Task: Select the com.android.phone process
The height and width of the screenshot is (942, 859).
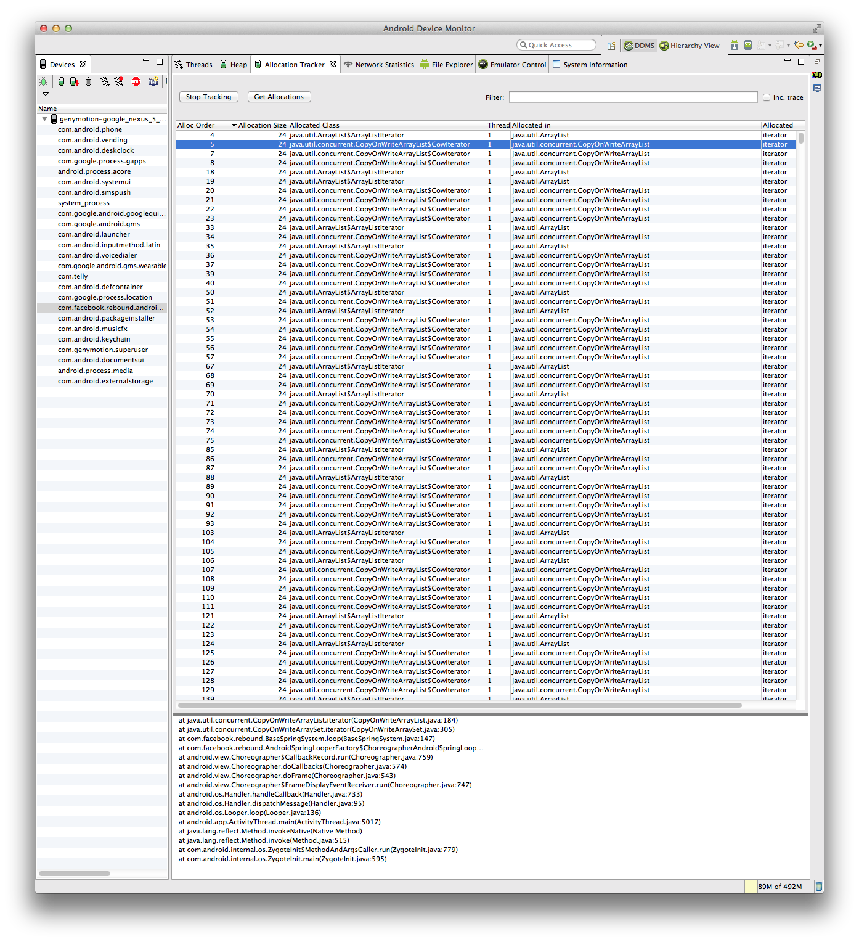Action: click(x=102, y=129)
